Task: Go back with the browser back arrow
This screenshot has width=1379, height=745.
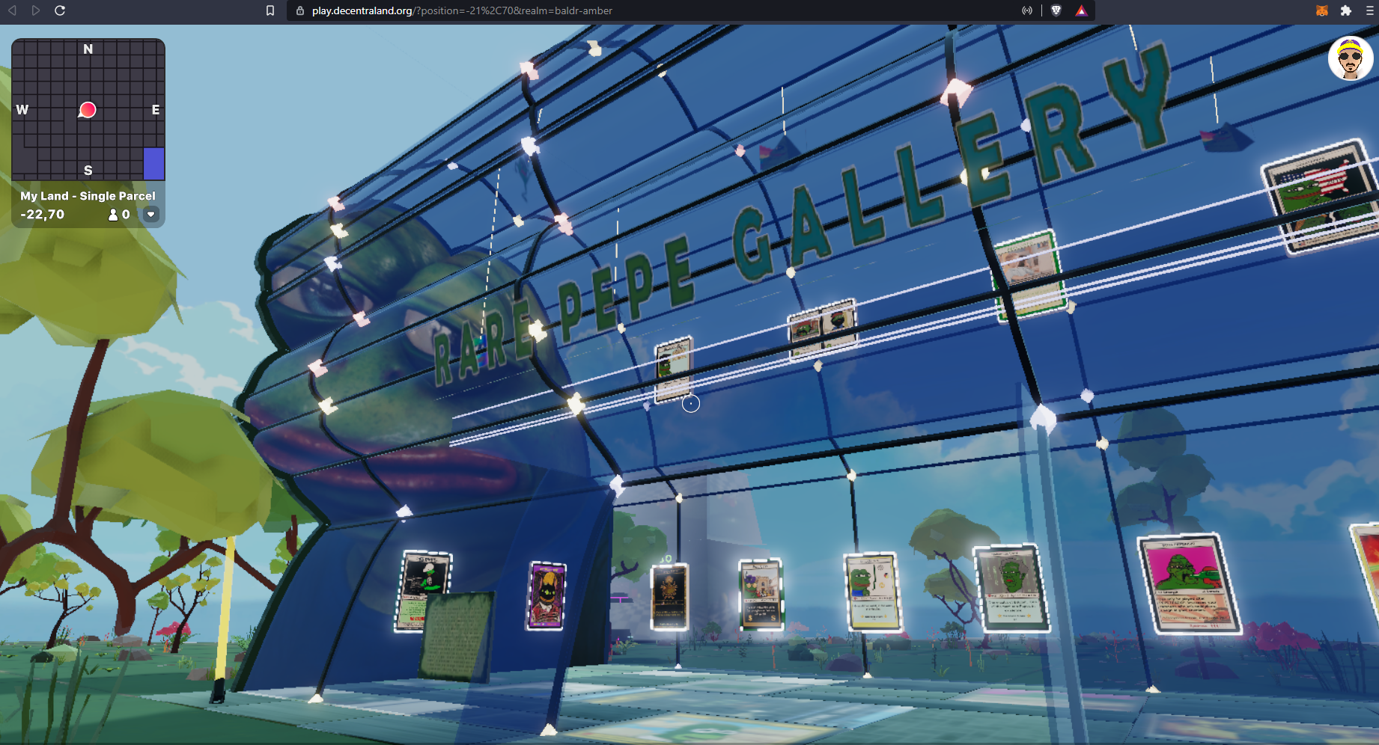Action: (x=12, y=10)
